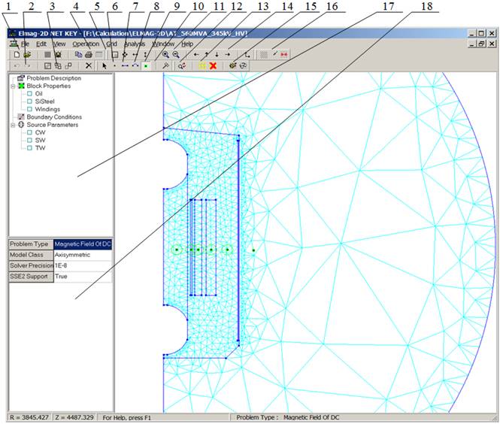Click the 1E-8 solver precision value
This screenshot has width=500, height=424.
coord(83,265)
